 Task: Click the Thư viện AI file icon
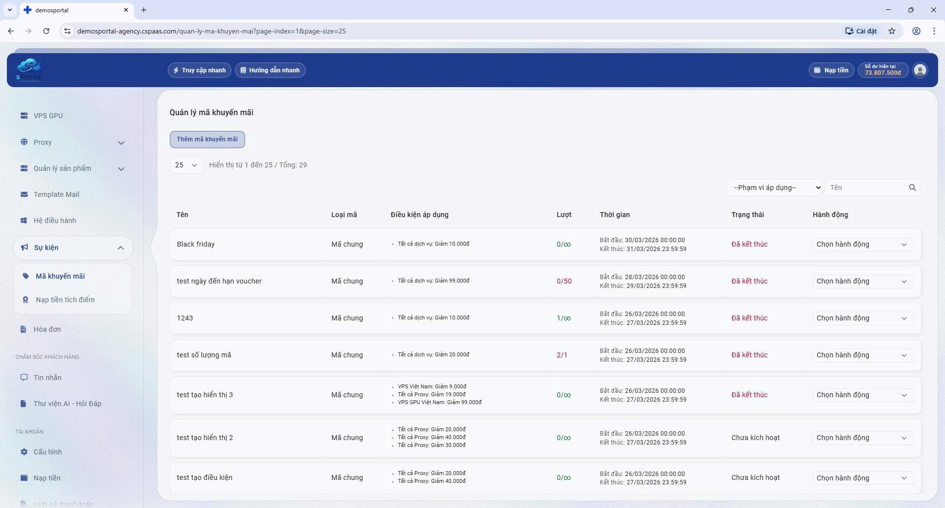point(23,404)
